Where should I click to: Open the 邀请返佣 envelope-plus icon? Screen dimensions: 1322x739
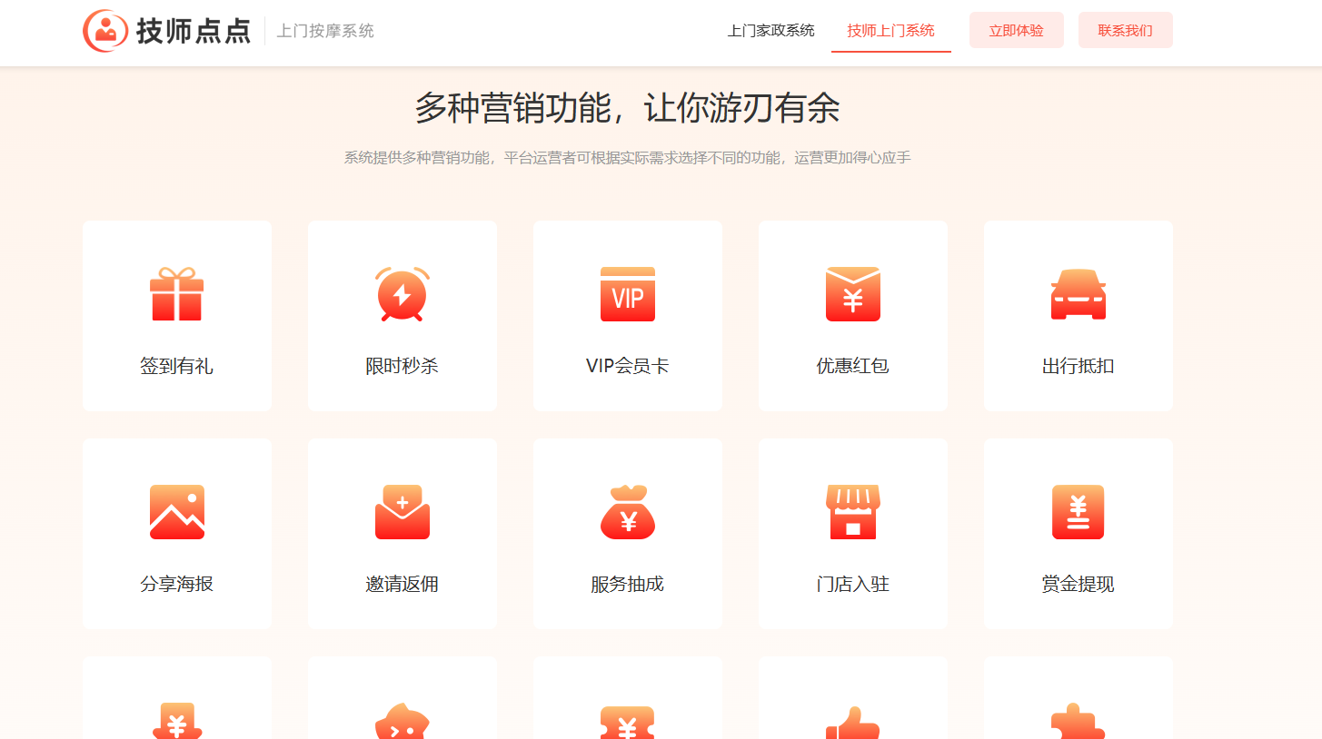[x=402, y=512]
